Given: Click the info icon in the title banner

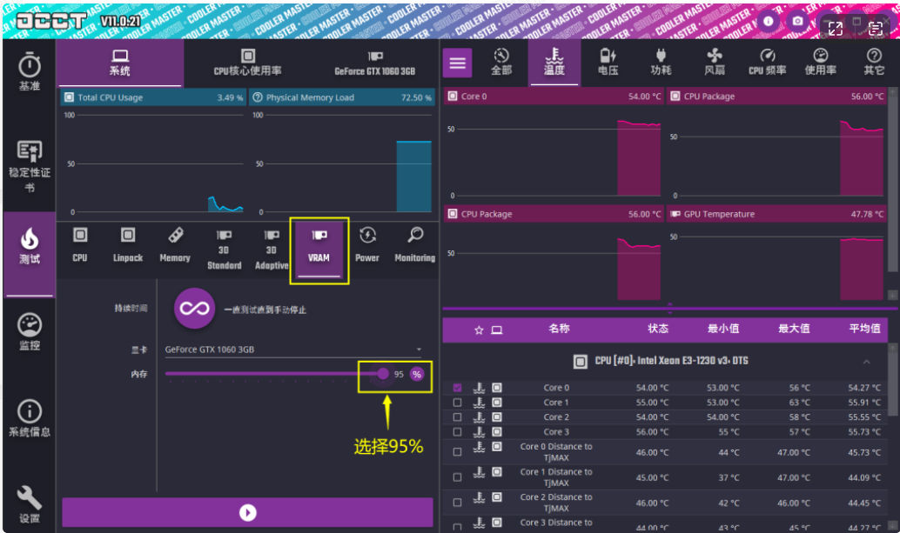Looking at the screenshot, I should [768, 22].
